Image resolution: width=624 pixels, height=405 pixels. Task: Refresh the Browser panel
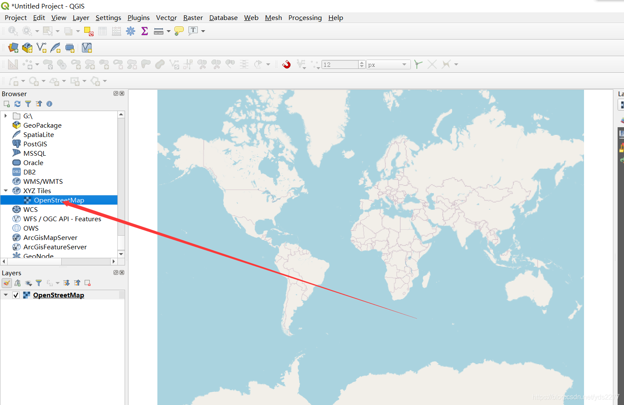coord(17,104)
